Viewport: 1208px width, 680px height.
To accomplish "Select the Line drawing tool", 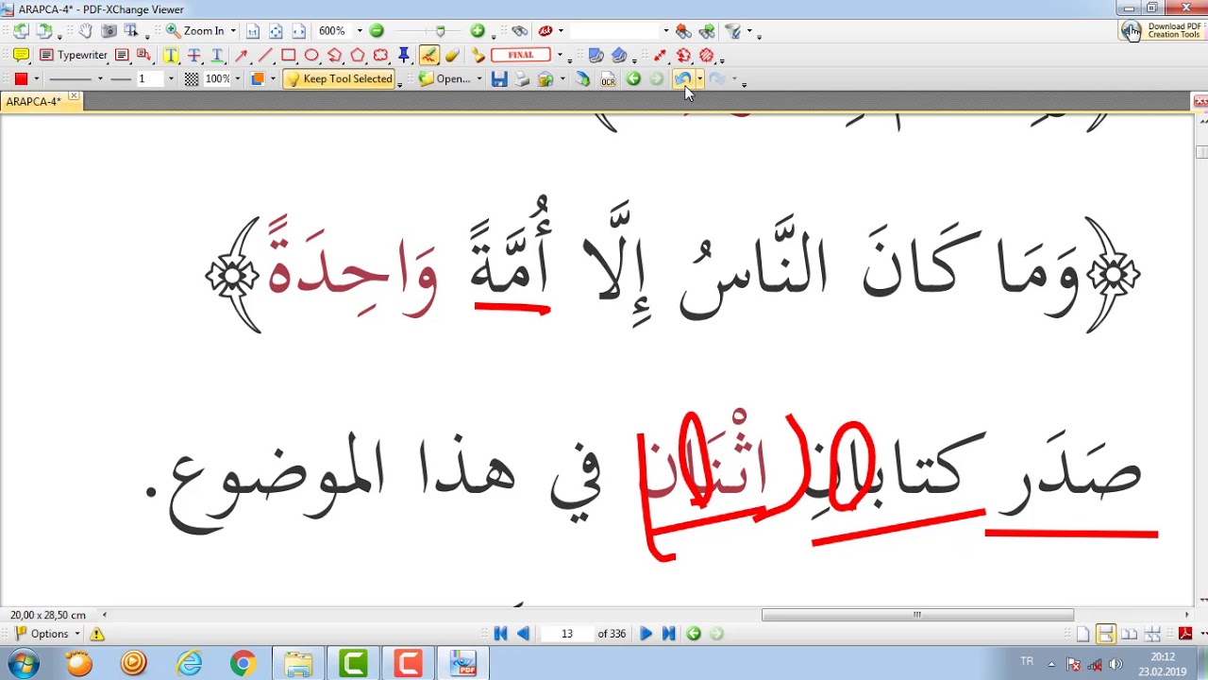I will click(265, 56).
